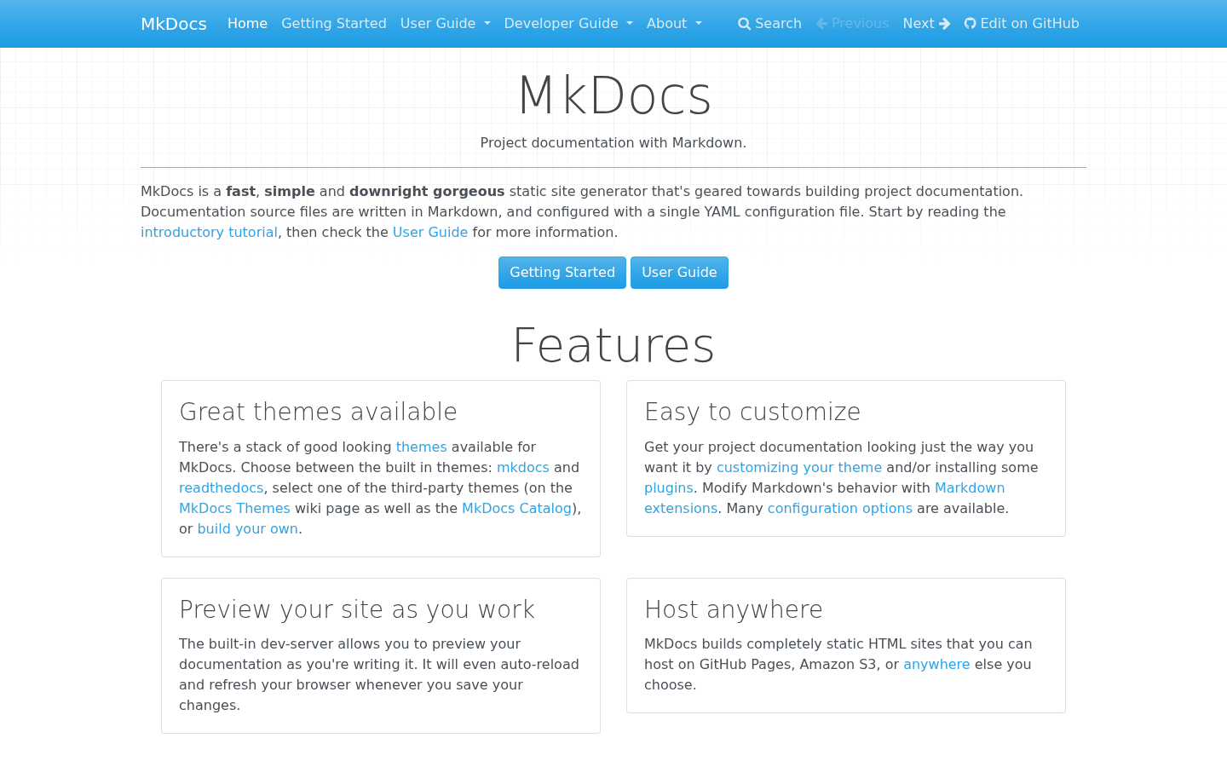
Task: Click the Next arrow icon
Action: pyautogui.click(x=944, y=24)
